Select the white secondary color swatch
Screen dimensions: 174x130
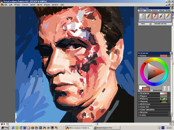tap(141, 87)
